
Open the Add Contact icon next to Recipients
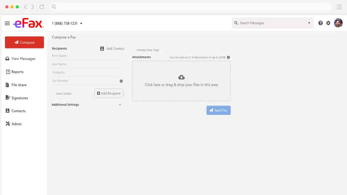tap(102, 48)
